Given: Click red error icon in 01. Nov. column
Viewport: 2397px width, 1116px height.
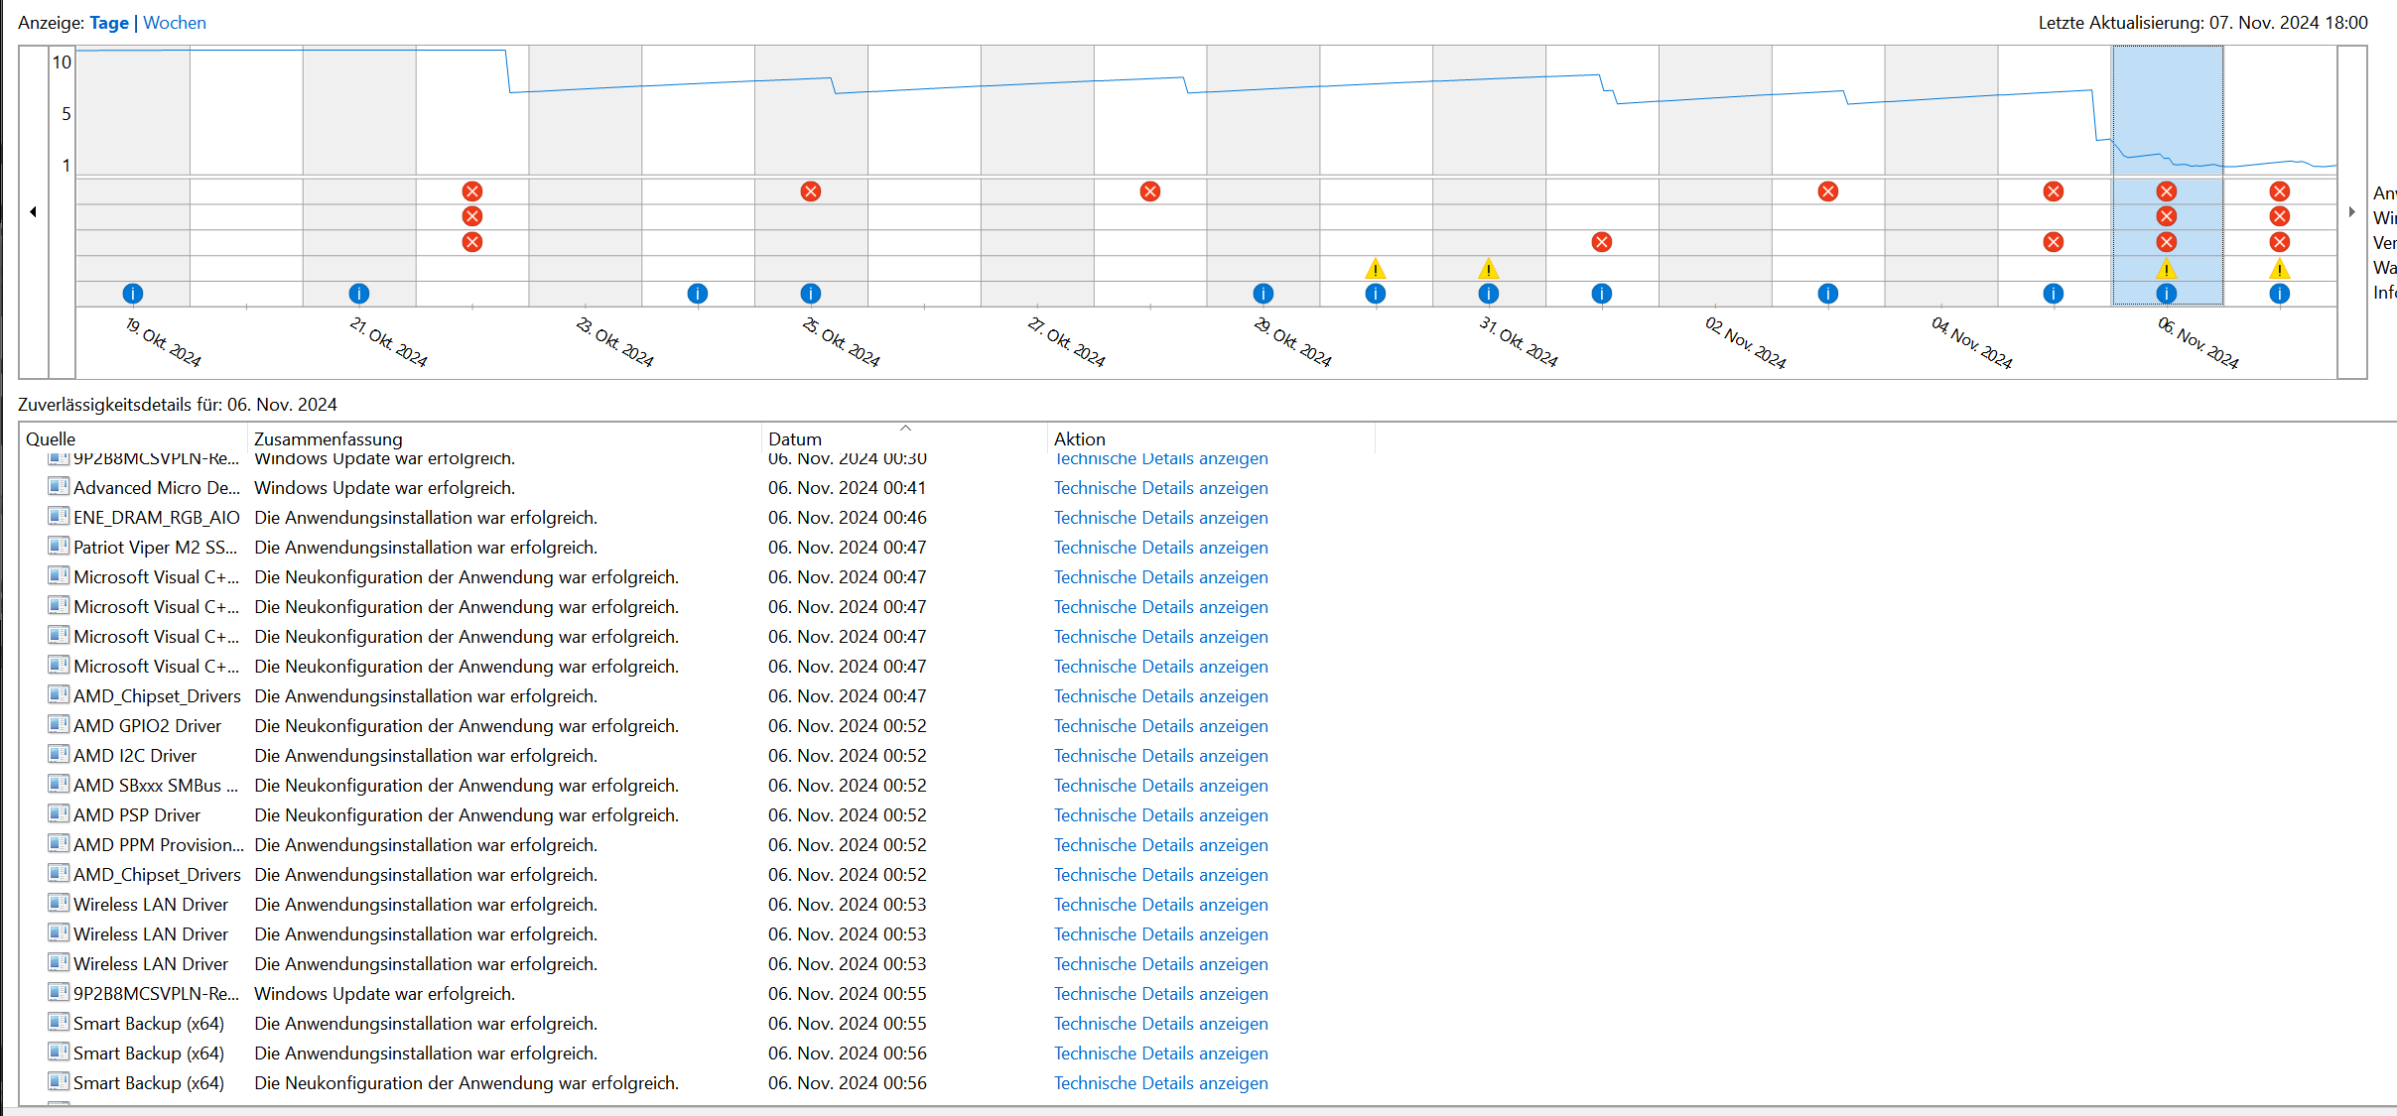Looking at the screenshot, I should [x=1601, y=242].
